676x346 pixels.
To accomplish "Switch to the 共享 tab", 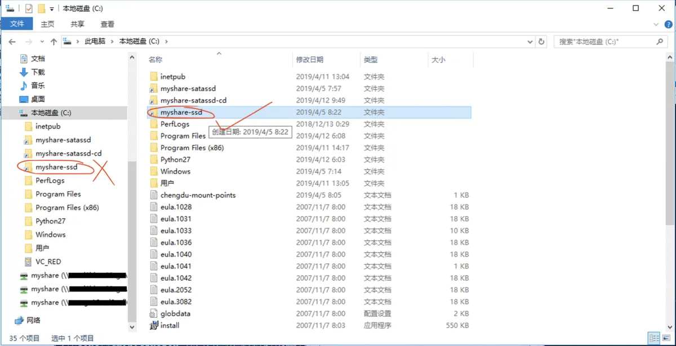I will click(77, 24).
